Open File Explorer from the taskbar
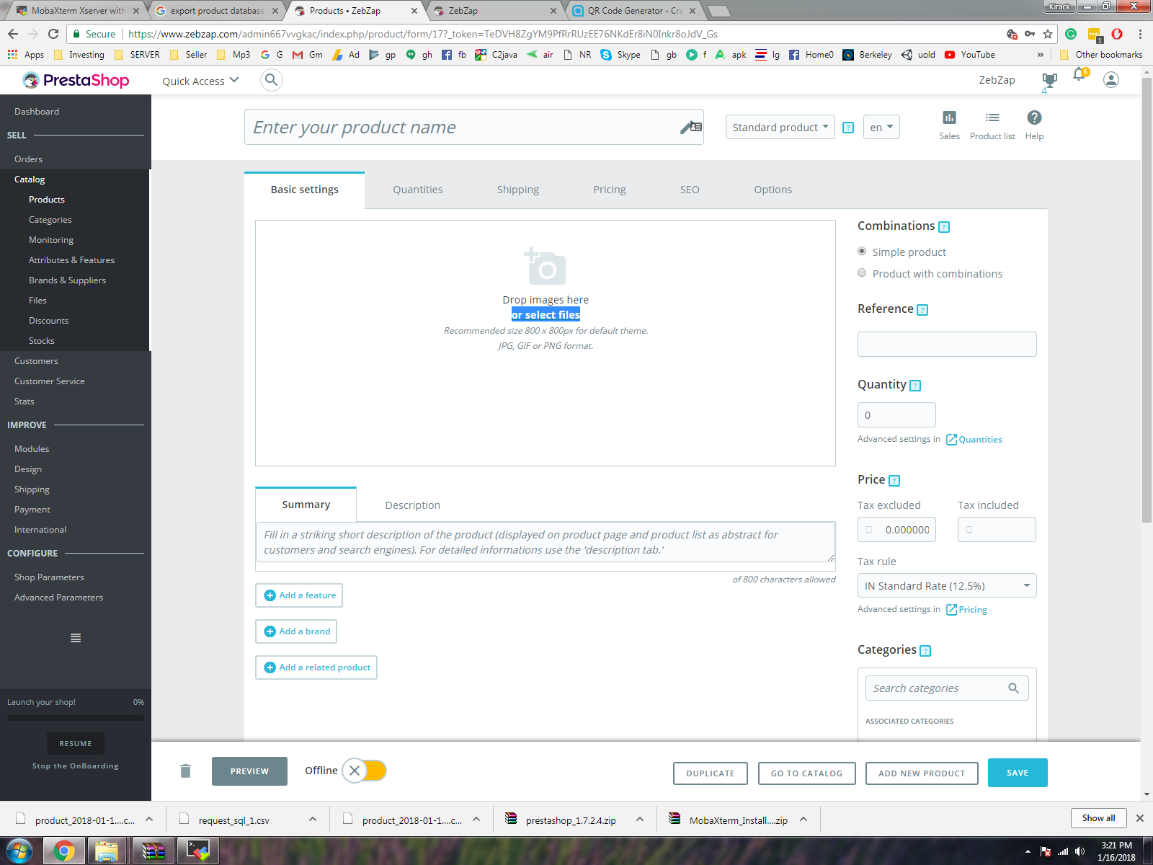 [106, 851]
